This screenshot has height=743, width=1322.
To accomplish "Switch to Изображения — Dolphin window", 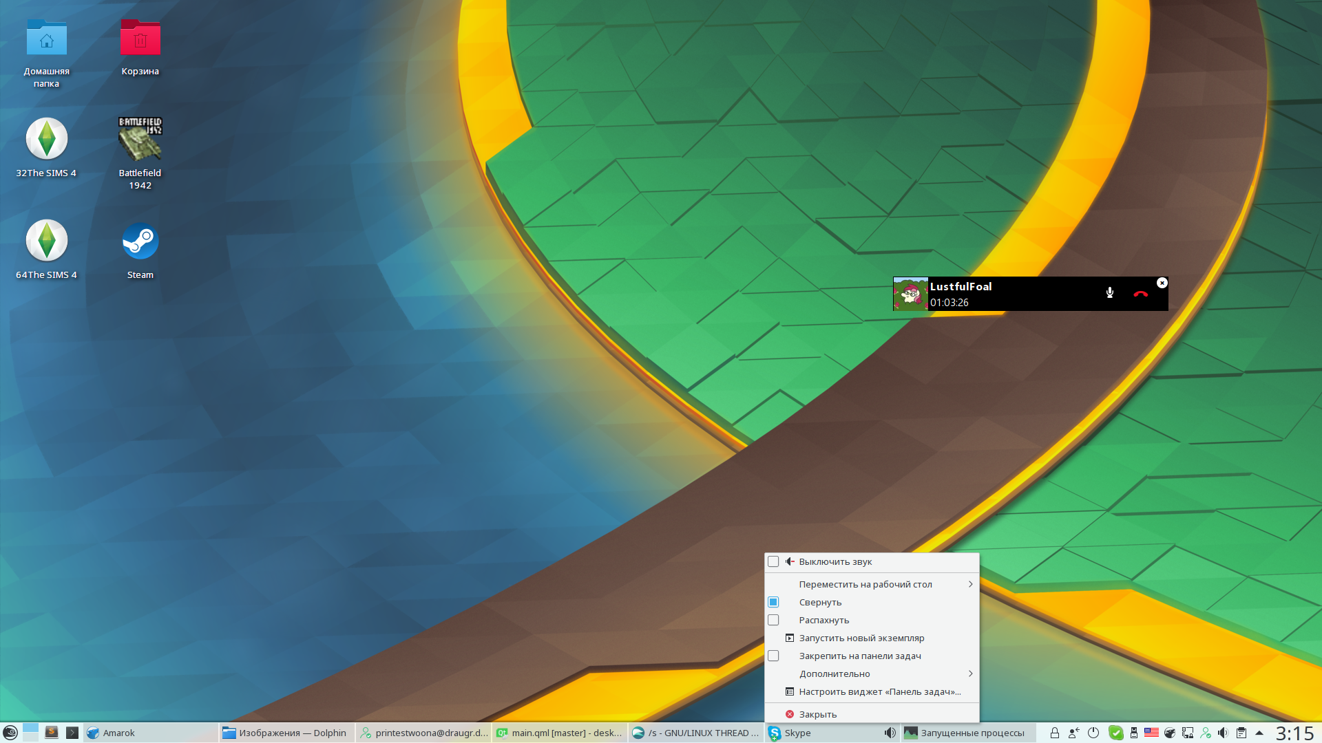I will [287, 733].
